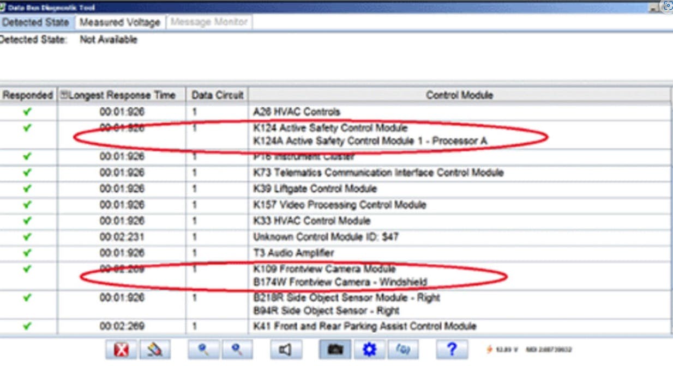Click the Data Circuit column header

(x=217, y=95)
